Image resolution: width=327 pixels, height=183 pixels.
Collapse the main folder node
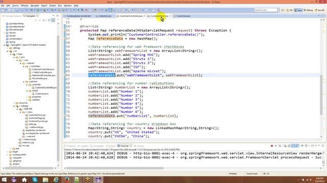(11, 54)
